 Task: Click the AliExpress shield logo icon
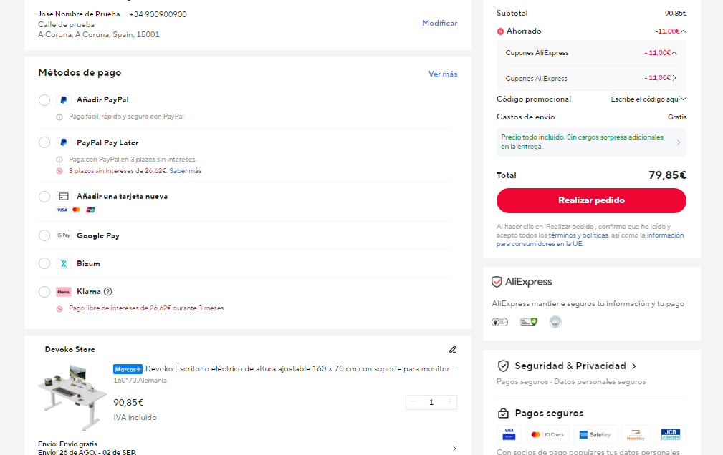(497, 282)
